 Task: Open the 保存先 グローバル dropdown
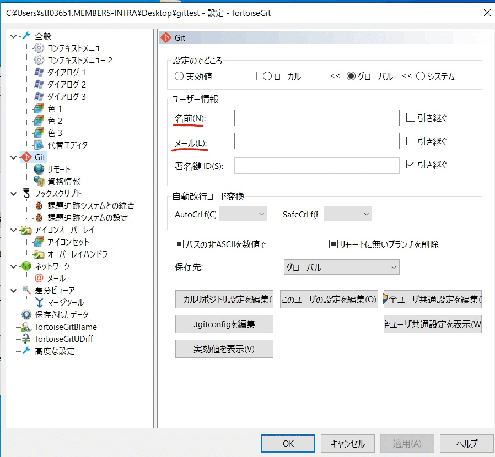(x=342, y=267)
